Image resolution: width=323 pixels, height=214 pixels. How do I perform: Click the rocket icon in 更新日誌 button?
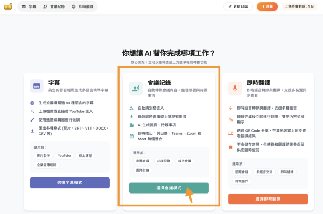tap(230, 6)
